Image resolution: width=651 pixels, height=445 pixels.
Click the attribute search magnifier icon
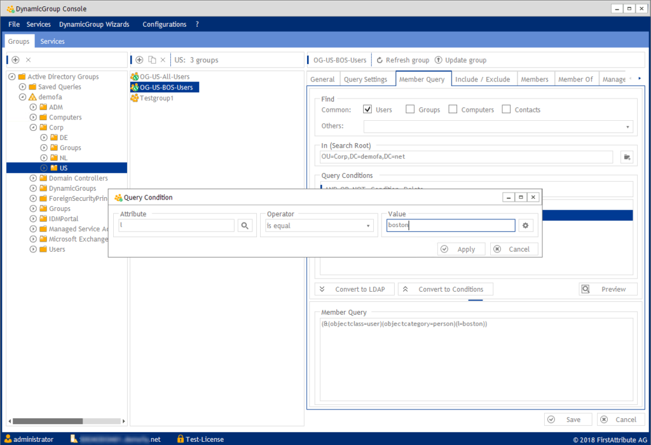(x=245, y=226)
